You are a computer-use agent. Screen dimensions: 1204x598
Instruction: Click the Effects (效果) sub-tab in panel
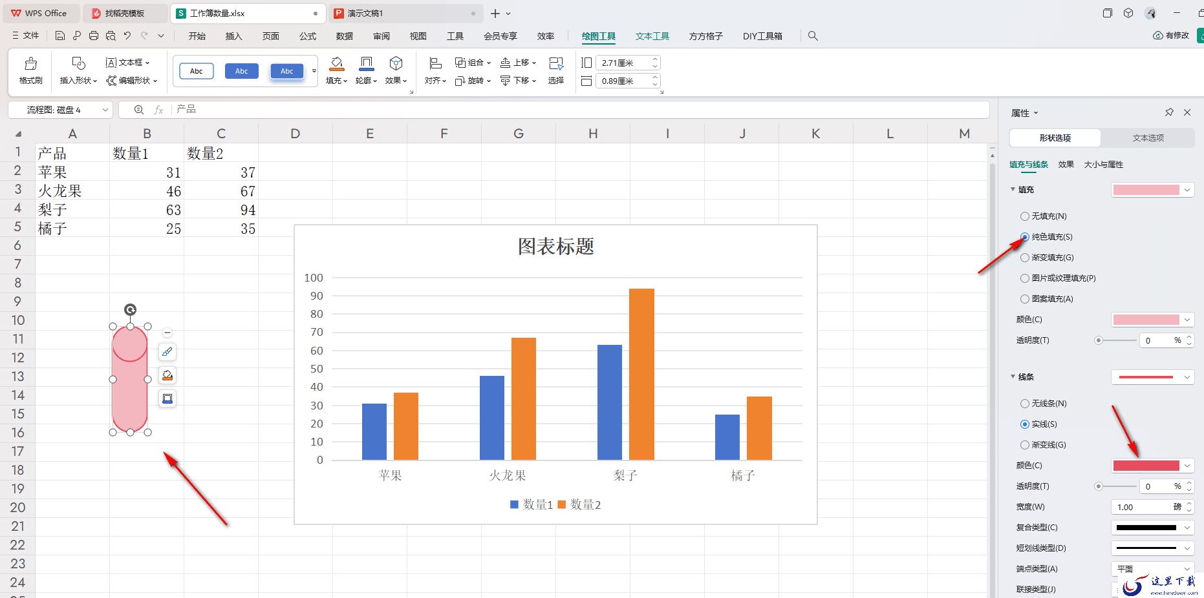click(1066, 165)
